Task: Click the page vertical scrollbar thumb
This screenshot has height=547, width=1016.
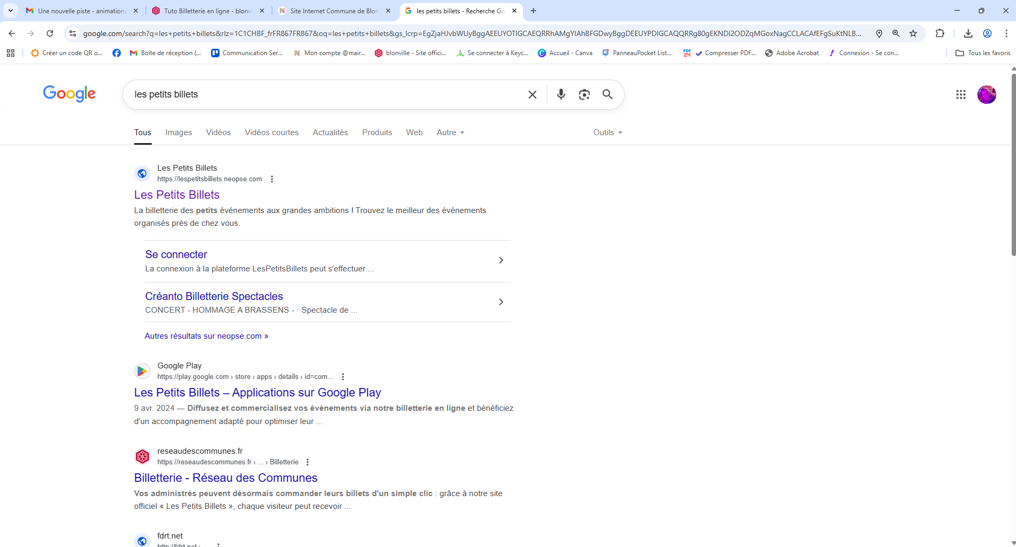Action: (x=1013, y=164)
